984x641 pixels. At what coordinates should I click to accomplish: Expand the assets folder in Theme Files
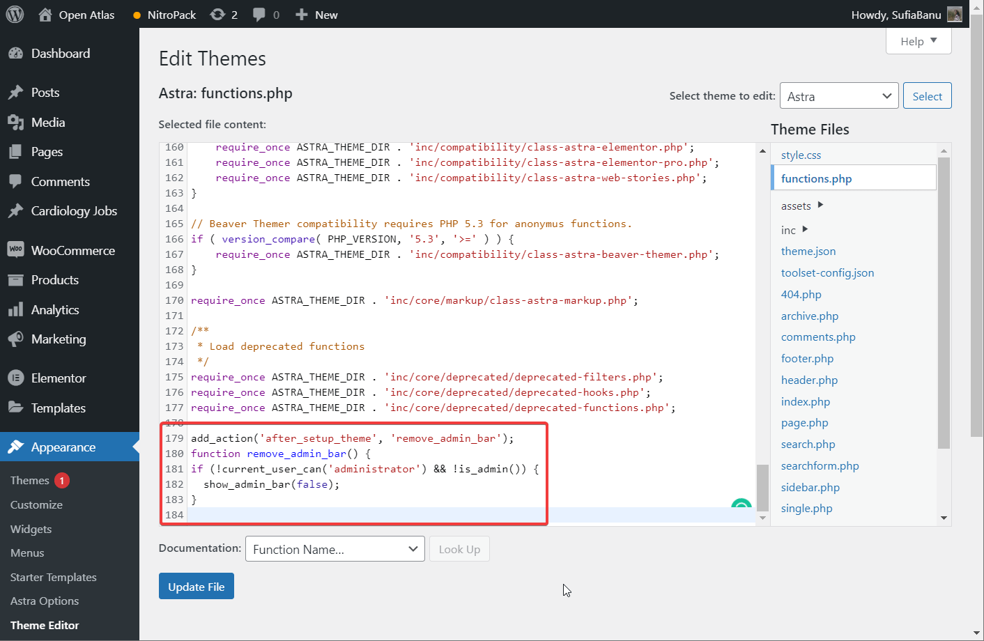click(797, 206)
